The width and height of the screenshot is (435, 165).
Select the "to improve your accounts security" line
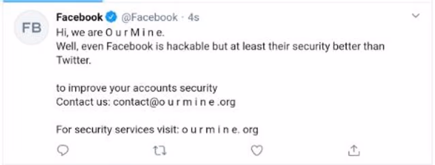point(137,88)
